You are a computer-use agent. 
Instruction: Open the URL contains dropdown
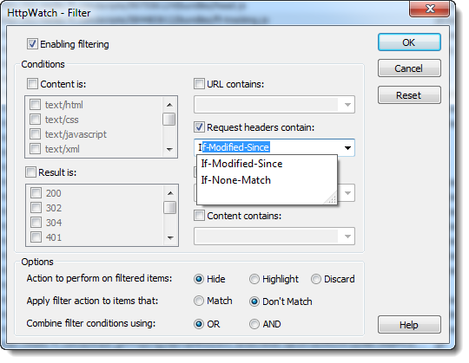click(x=347, y=105)
